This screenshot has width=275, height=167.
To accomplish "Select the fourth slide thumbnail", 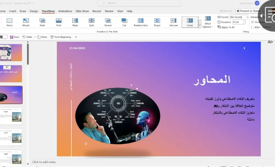I will coord(11,116).
